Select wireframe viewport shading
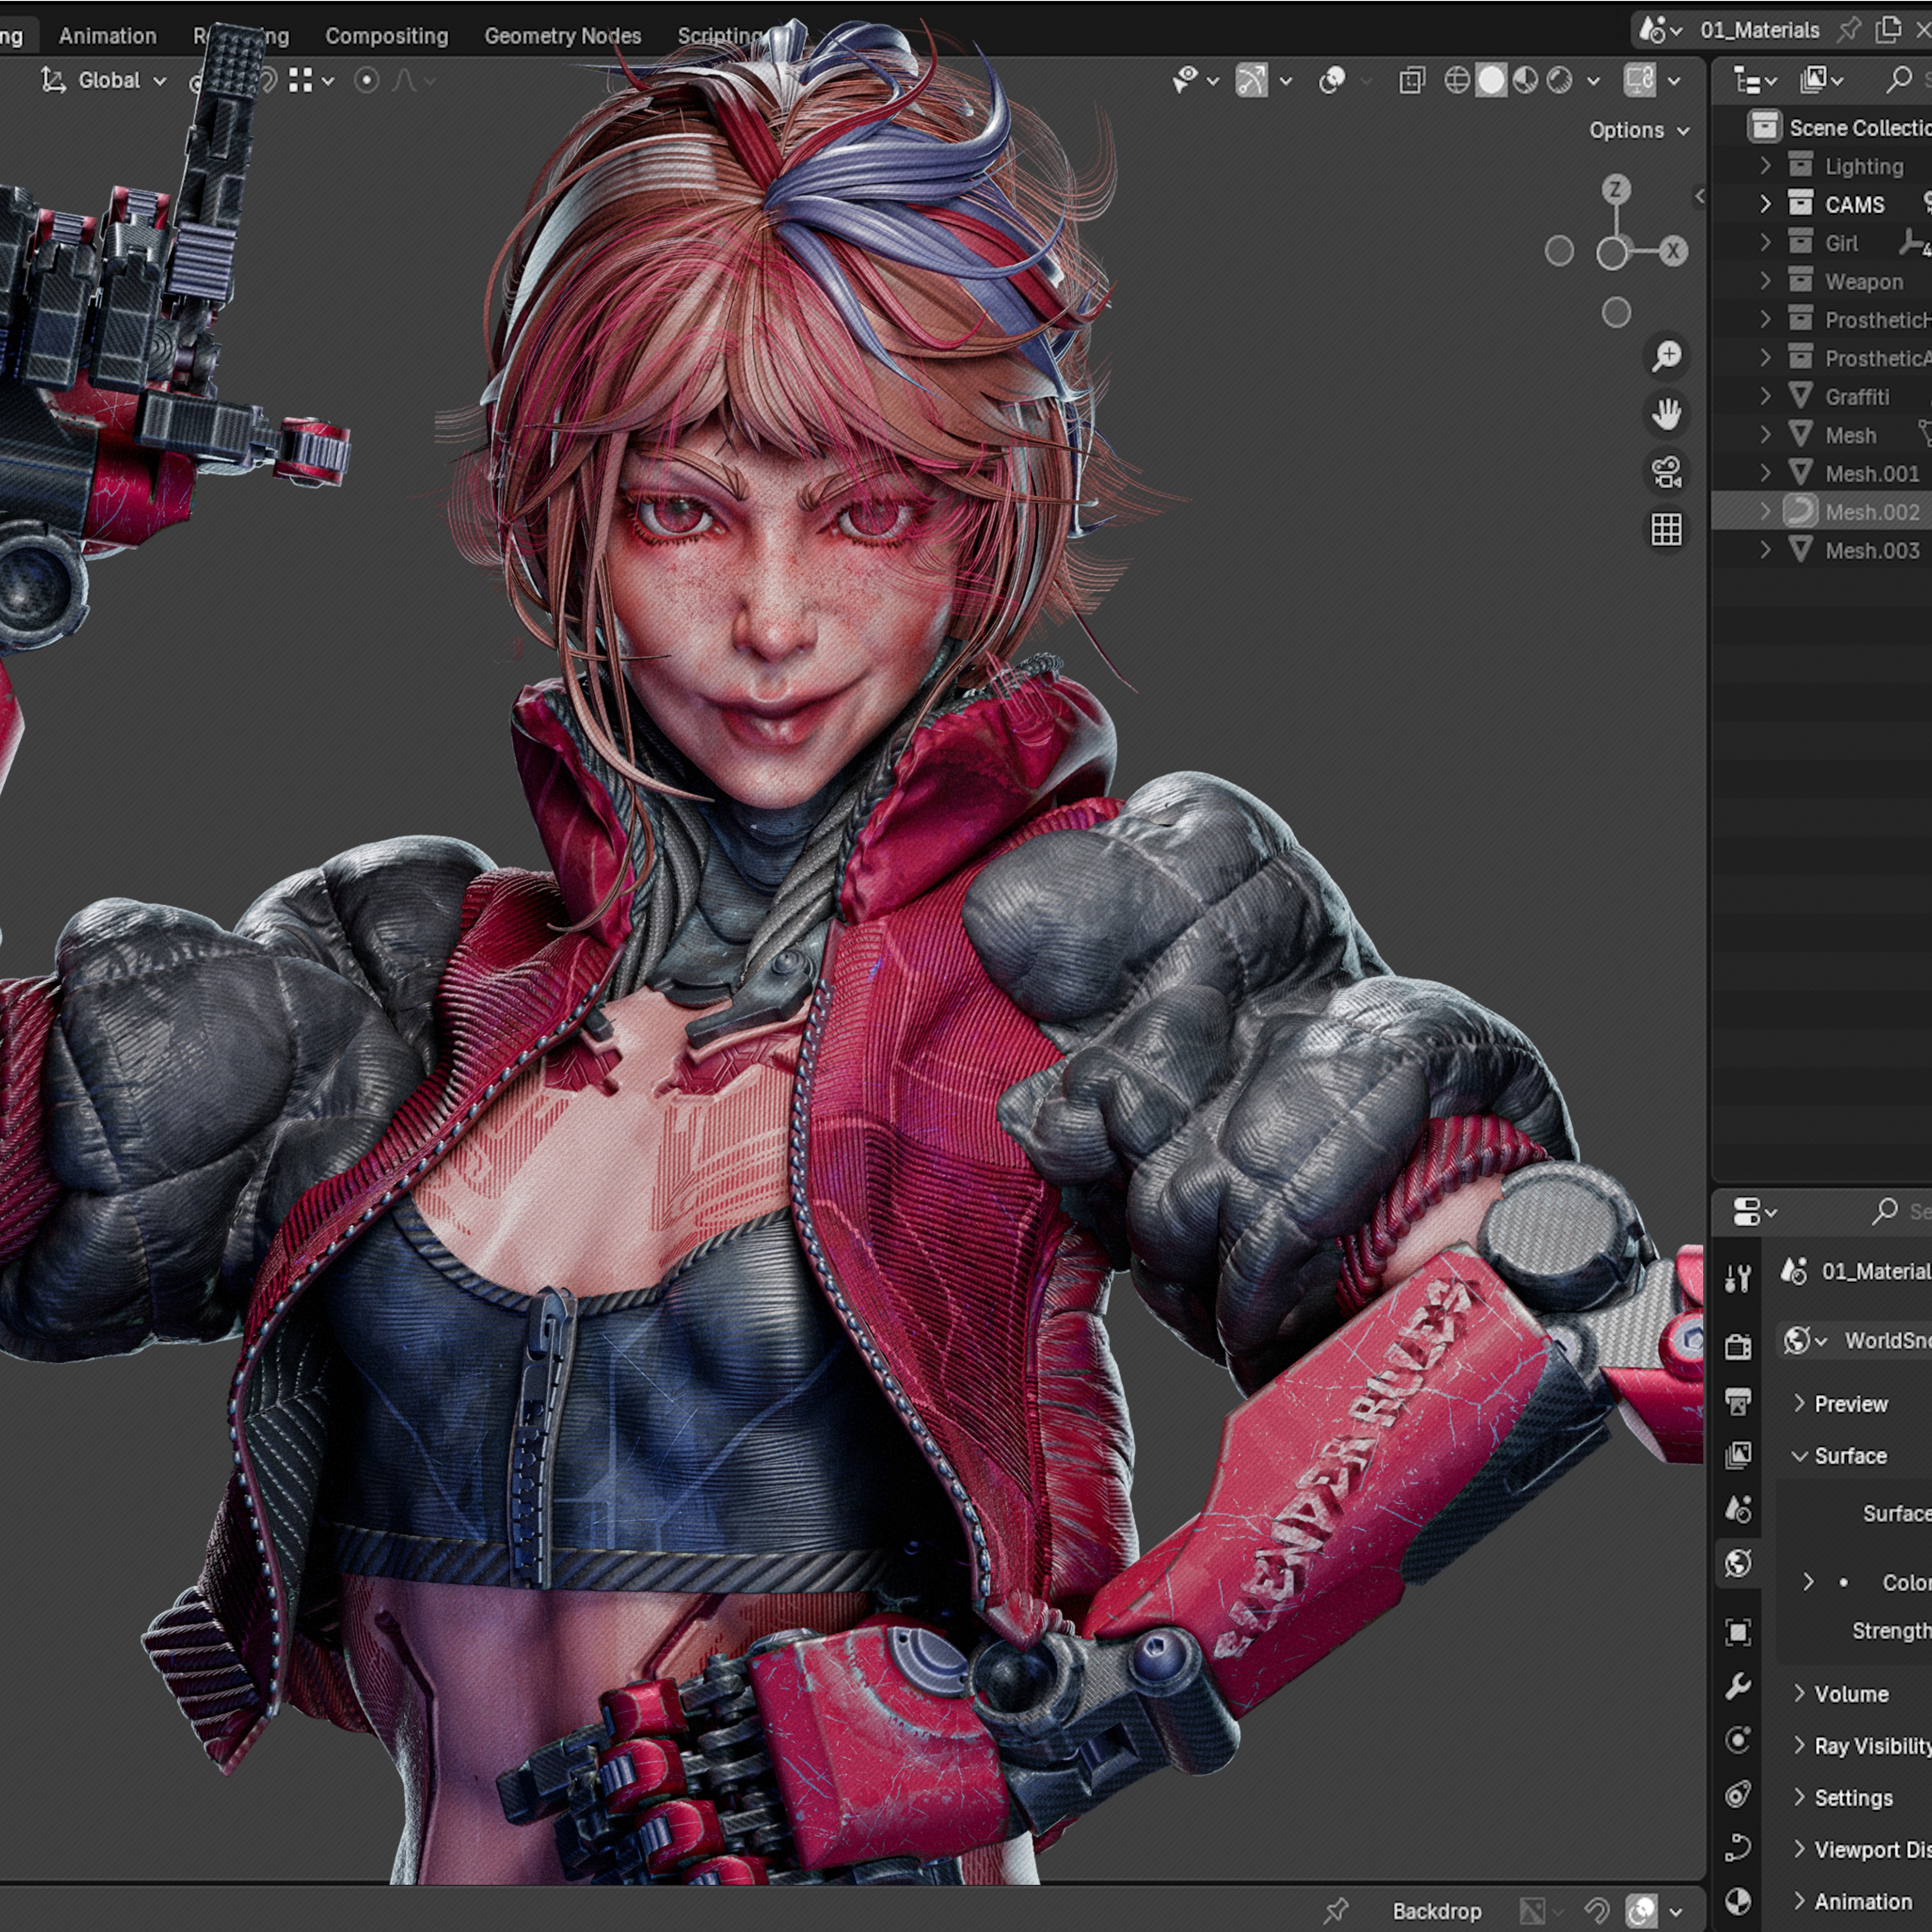The width and height of the screenshot is (1932, 1932). point(1457,80)
